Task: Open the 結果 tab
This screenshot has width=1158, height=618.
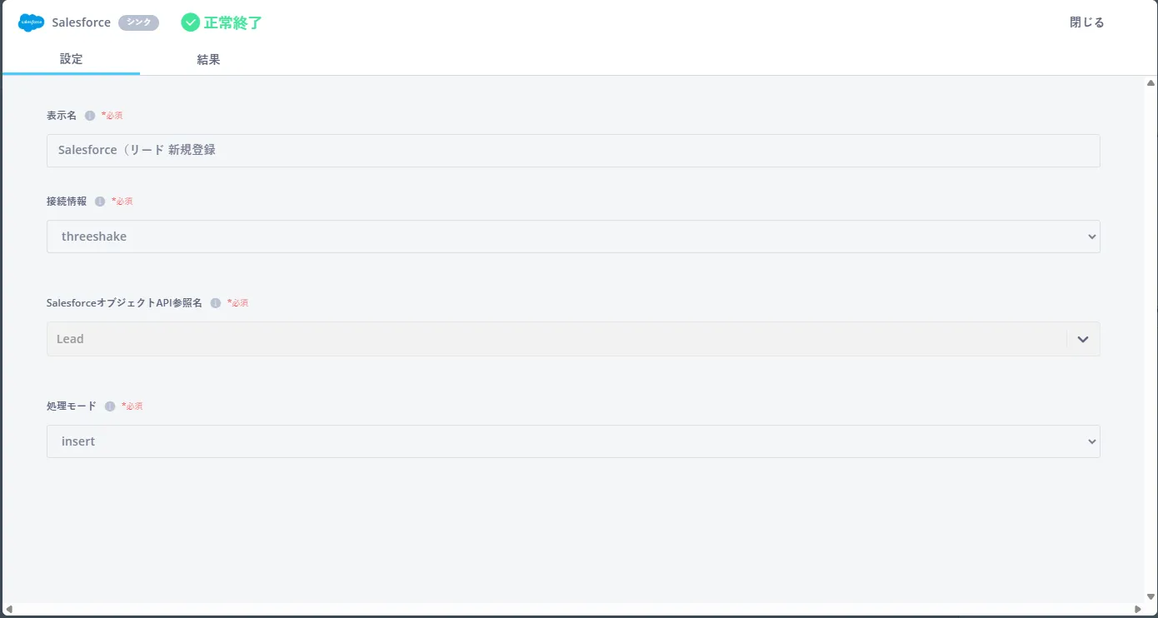Action: tap(208, 60)
